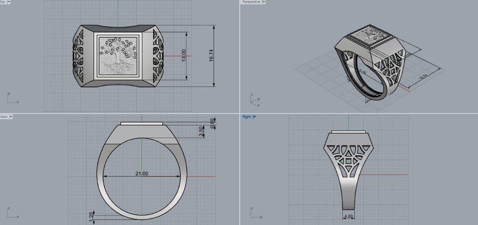
Task: Select the 4.00 width dimension in Right view
Action: coord(348,216)
